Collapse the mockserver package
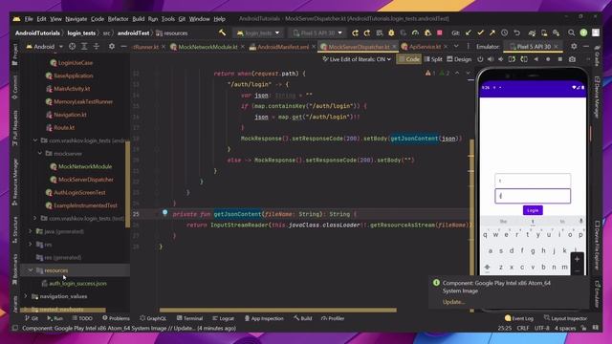The height and width of the screenshot is (344, 612). coord(40,153)
